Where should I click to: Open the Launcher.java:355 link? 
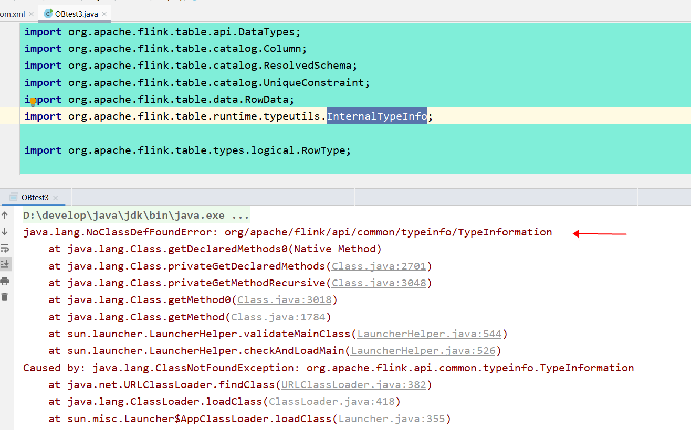click(391, 418)
